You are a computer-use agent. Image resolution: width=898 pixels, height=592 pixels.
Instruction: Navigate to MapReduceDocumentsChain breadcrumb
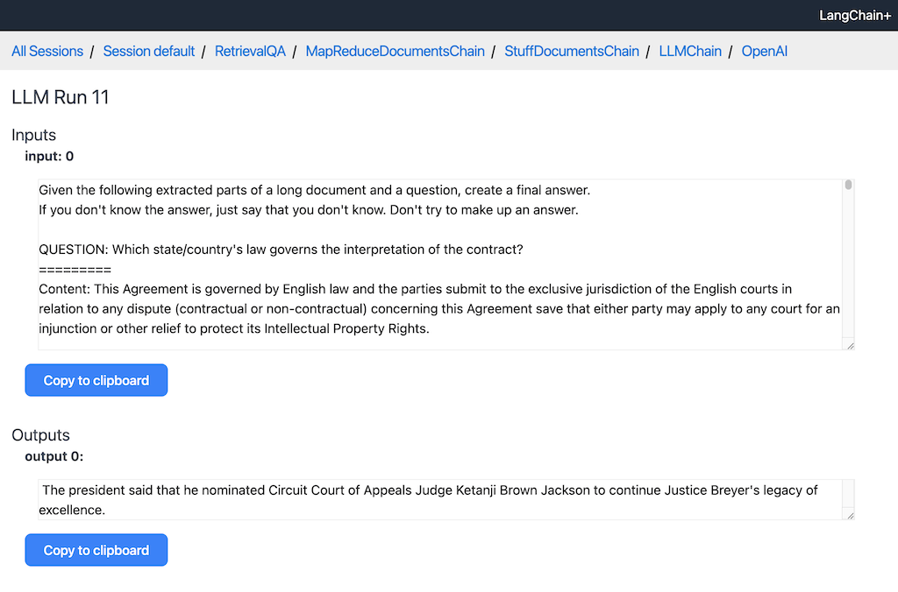click(x=395, y=51)
